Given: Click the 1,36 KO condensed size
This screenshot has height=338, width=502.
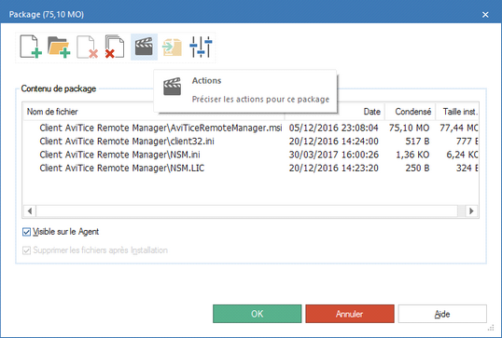Looking at the screenshot, I should [x=412, y=155].
